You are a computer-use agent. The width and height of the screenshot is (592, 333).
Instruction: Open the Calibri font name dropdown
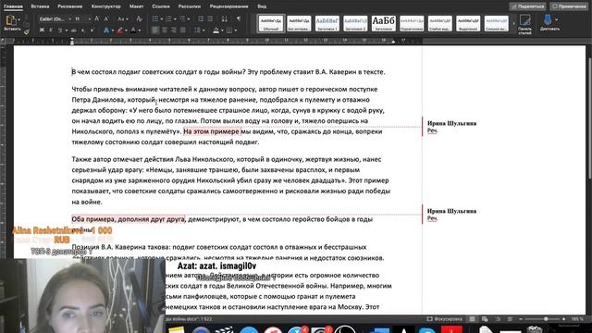pyautogui.click(x=69, y=18)
